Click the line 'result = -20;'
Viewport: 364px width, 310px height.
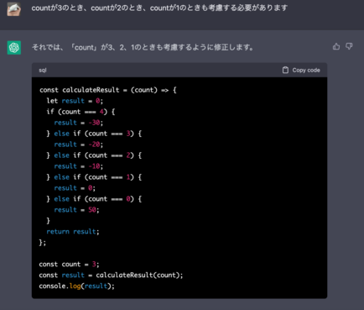[x=79, y=144]
